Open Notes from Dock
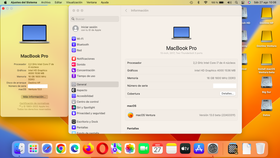This screenshot has width=280, height=158. [171, 148]
